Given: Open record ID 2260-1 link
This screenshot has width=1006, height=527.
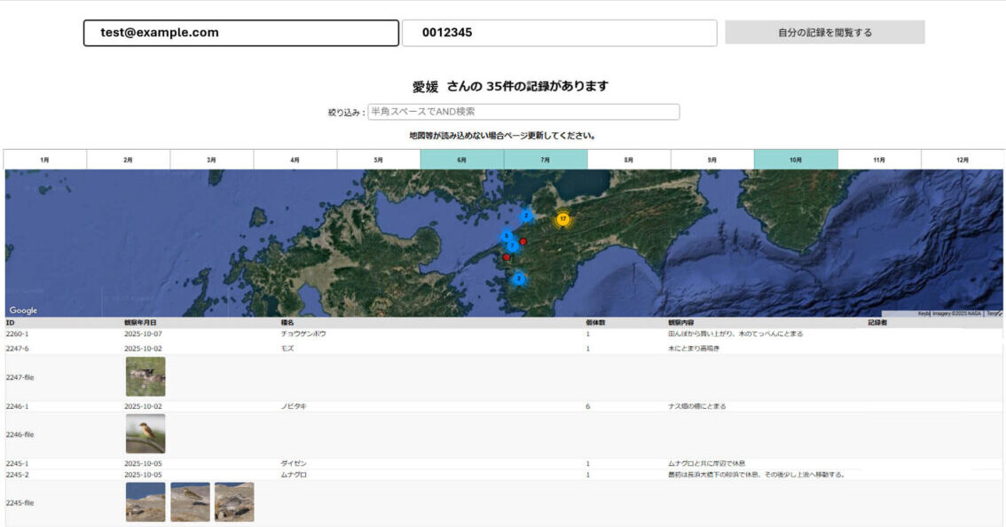Looking at the screenshot, I should pyautogui.click(x=17, y=334).
